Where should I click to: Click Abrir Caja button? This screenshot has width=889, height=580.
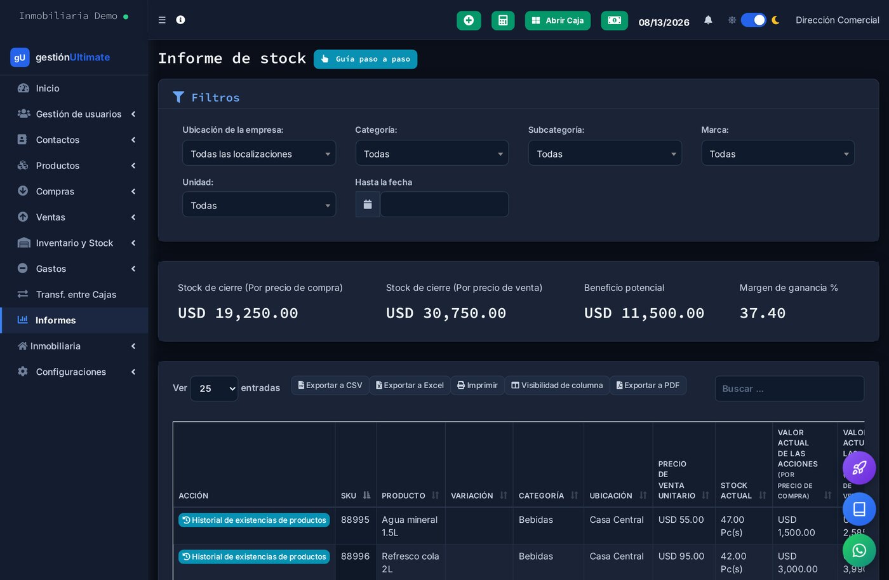(558, 20)
